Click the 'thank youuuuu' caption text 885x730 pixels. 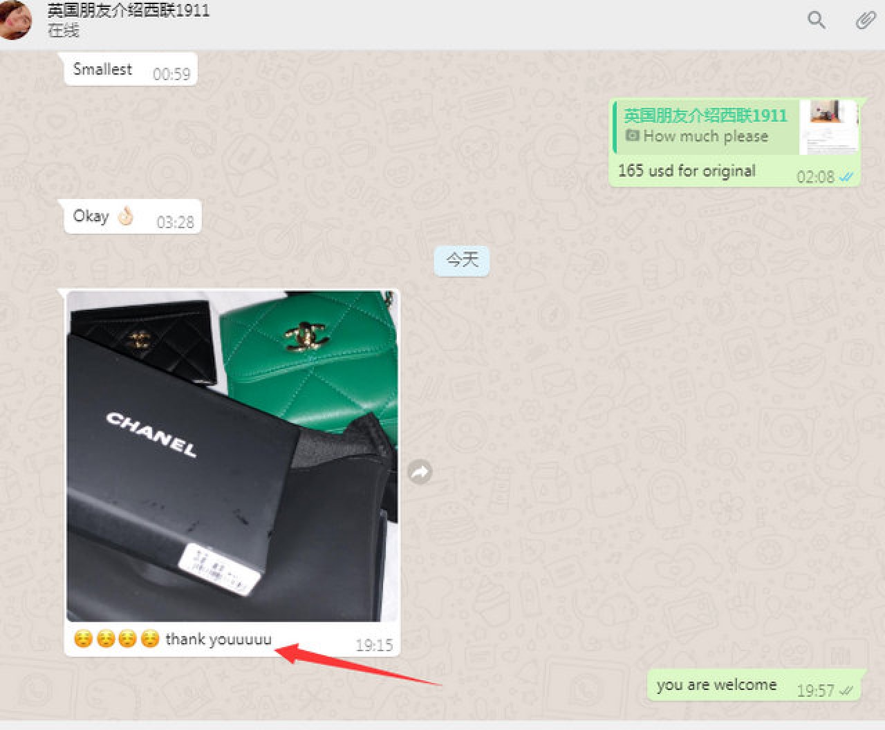click(x=218, y=639)
